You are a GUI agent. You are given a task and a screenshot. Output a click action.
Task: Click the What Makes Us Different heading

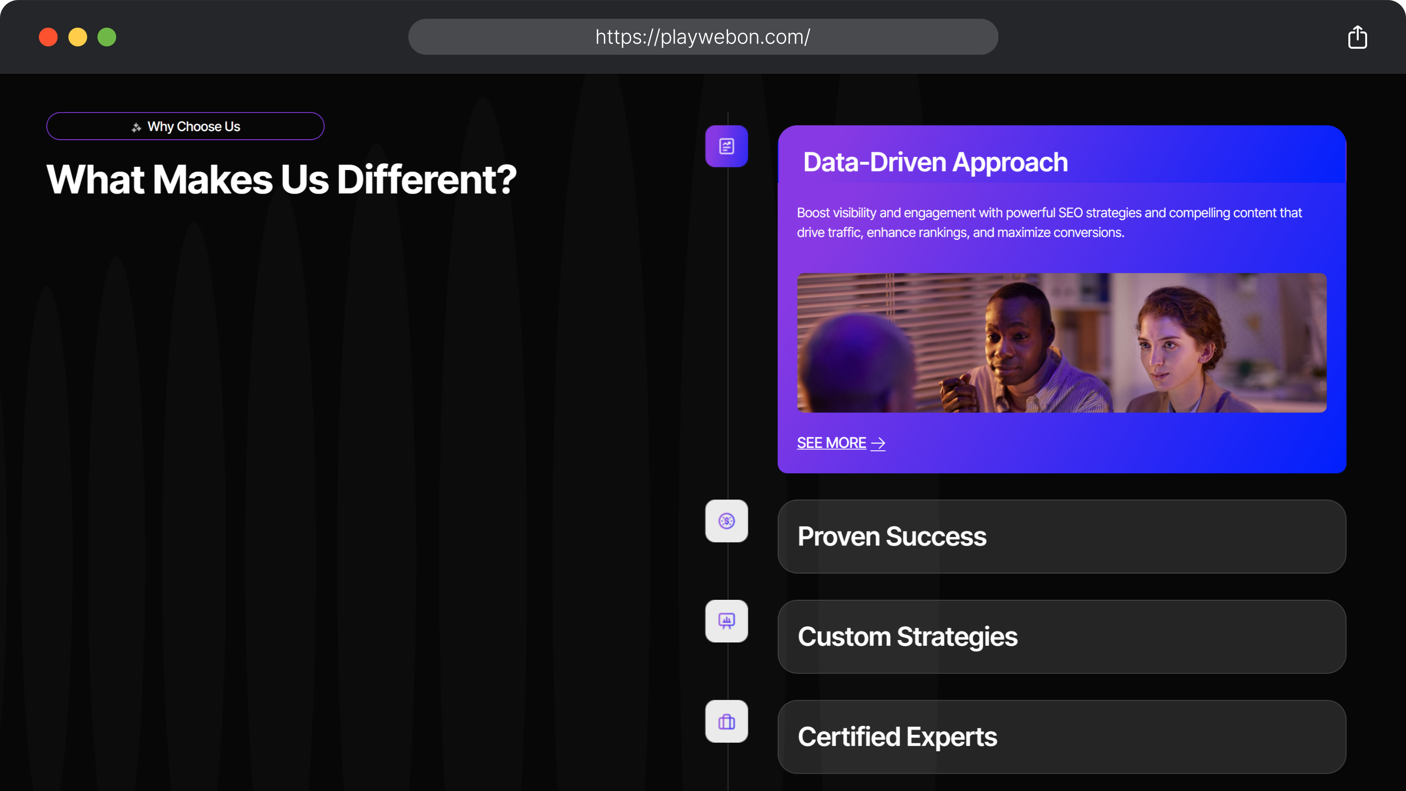click(281, 179)
